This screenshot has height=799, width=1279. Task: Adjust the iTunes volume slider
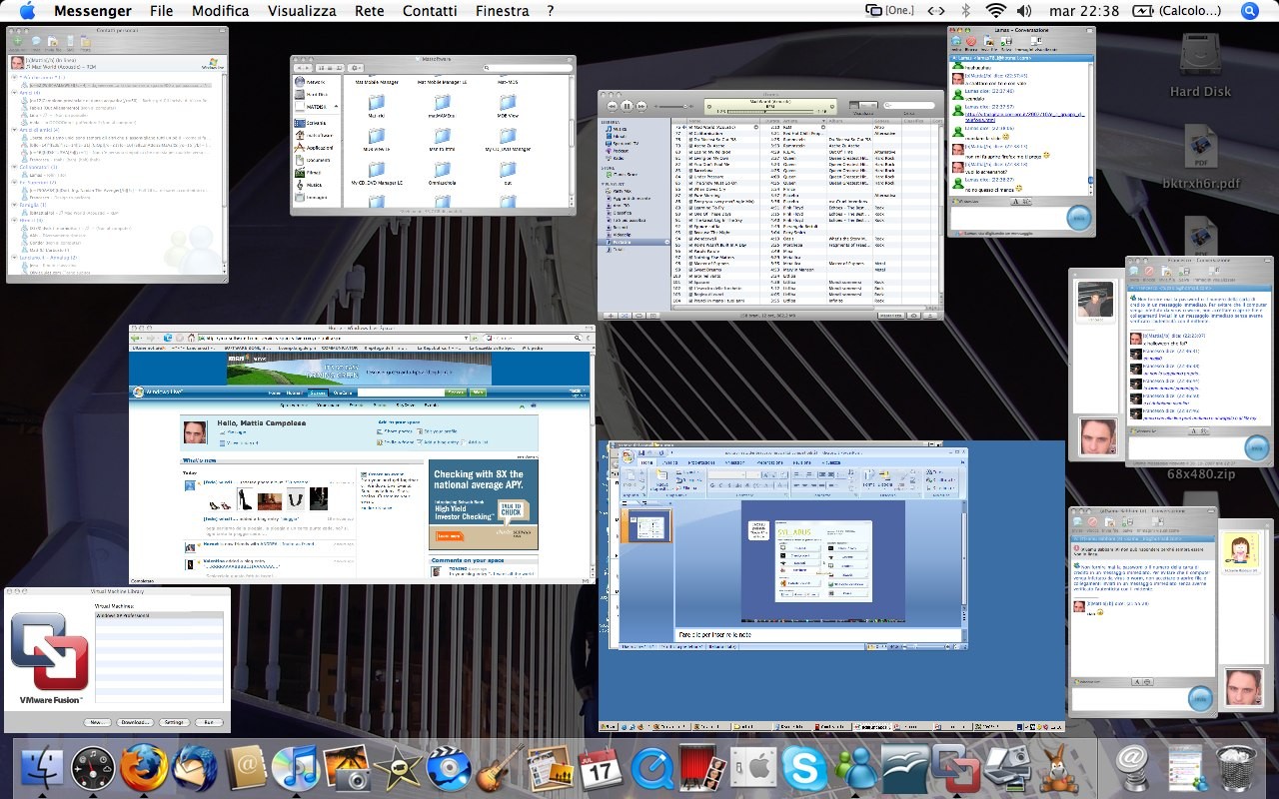[x=672, y=107]
